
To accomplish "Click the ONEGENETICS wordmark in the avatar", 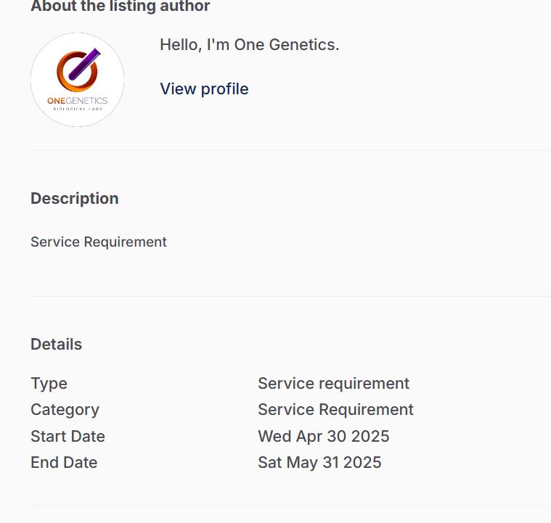I will [77, 101].
